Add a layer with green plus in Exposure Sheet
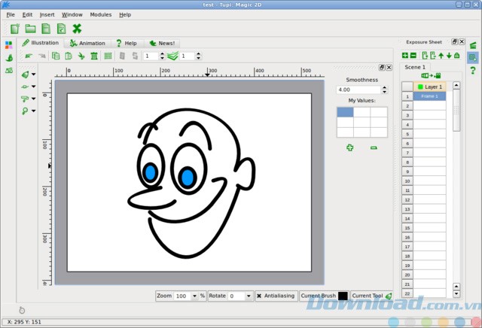Viewport: 482px width, 328px height. click(405, 55)
